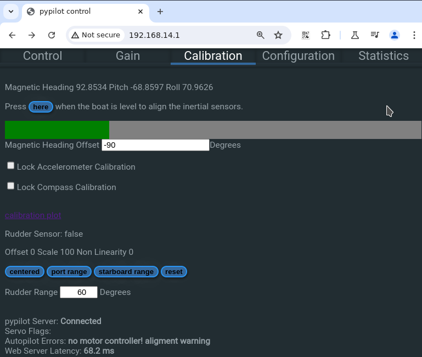422x357 pixels.
Task: Open the browser extensions puzzle icon
Action: point(325,35)
